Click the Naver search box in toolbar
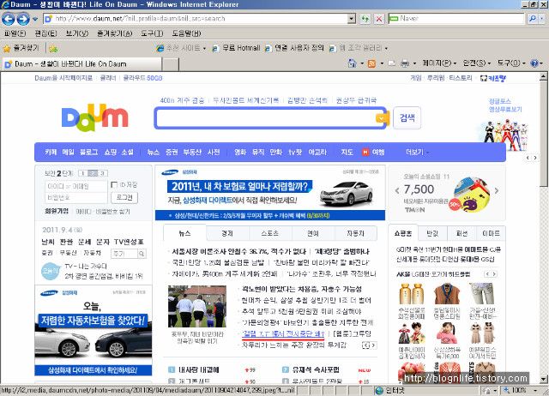Screen dimensions: 549x396 pos(456,19)
